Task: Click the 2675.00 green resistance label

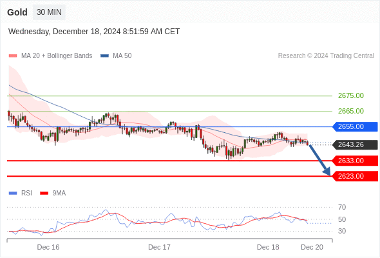Action: pos(351,95)
